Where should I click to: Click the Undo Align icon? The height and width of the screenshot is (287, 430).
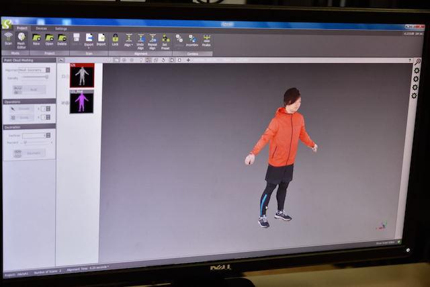[x=140, y=38]
